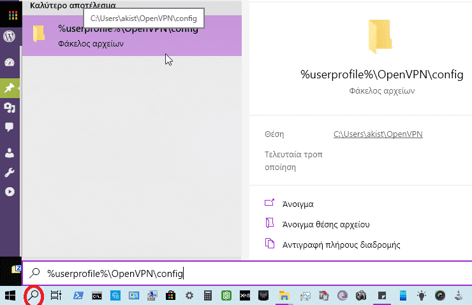Open File Explorer in the taskbar
This screenshot has width=472, height=305.
(x=284, y=295)
